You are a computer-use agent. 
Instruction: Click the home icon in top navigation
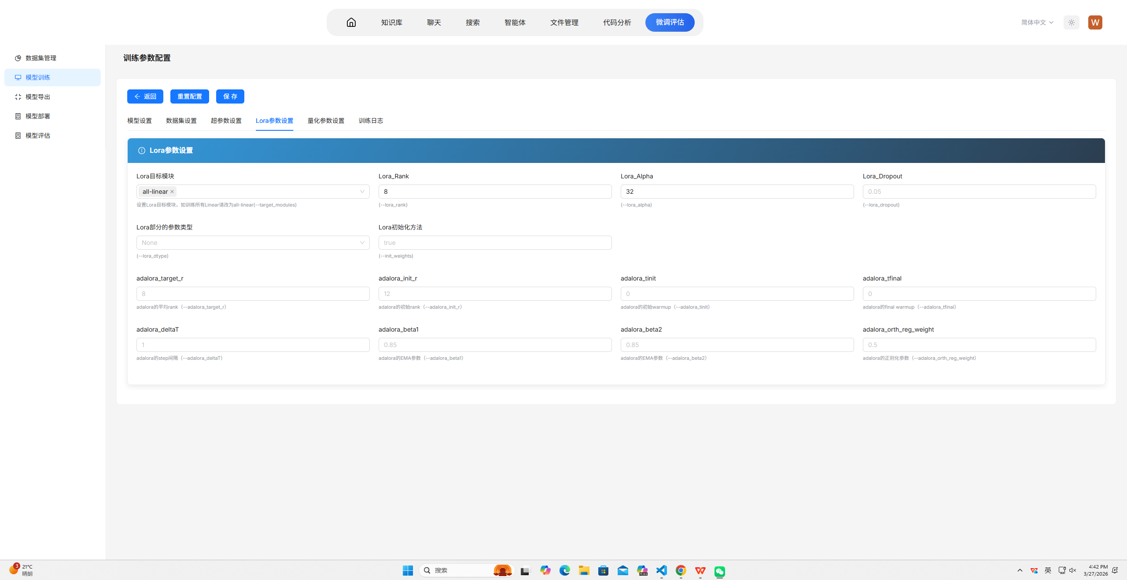pyautogui.click(x=351, y=22)
